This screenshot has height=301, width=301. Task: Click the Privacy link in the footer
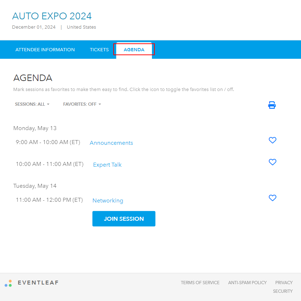[x=284, y=283]
